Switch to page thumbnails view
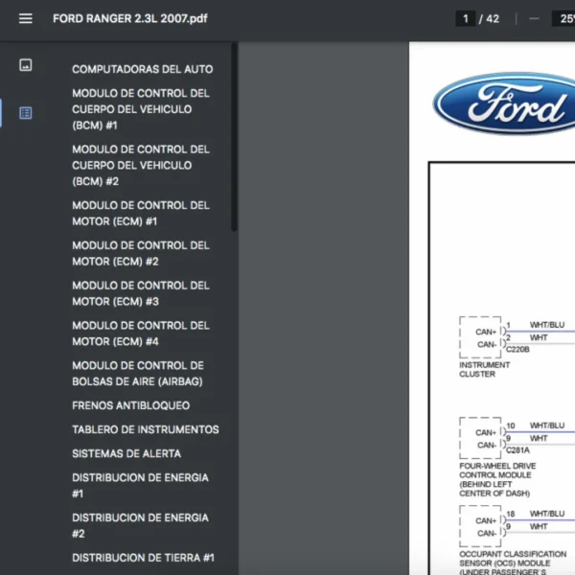Screen dimensions: 575x575 pos(25,65)
